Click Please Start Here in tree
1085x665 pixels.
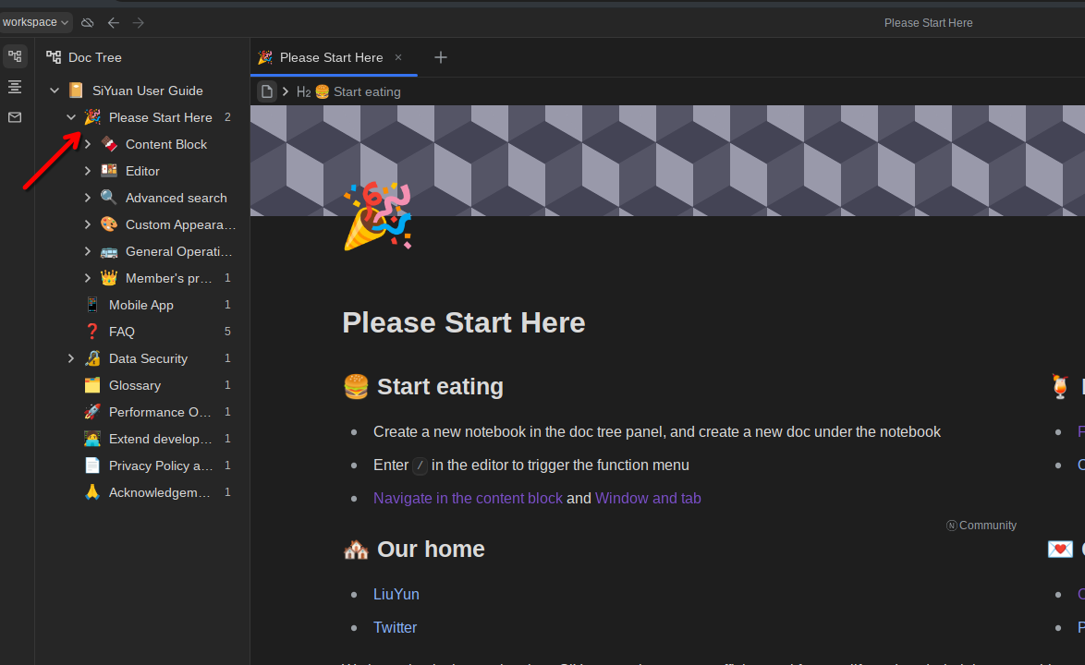pyautogui.click(x=161, y=117)
